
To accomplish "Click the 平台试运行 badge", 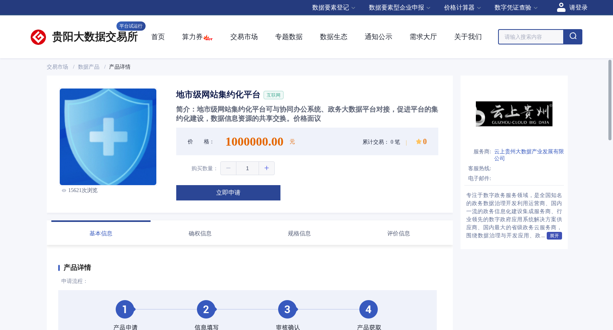I will tap(131, 26).
